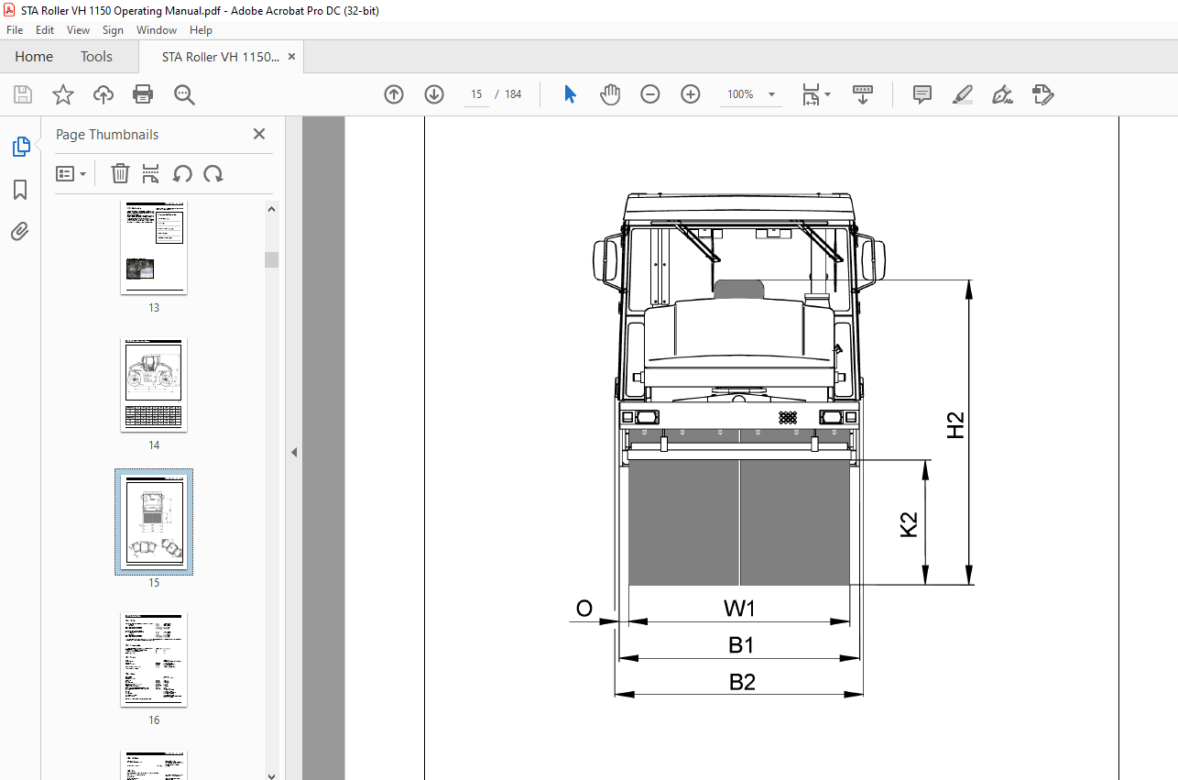
Task: Click the thumbnails panel scrollbar thumb
Action: pos(271,259)
